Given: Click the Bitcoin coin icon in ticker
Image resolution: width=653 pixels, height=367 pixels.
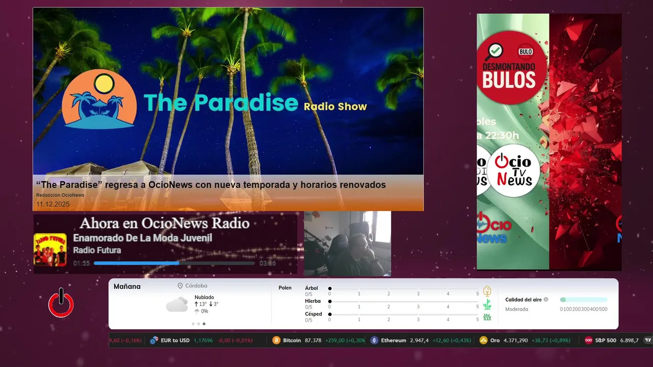Looking at the screenshot, I should pos(277,340).
